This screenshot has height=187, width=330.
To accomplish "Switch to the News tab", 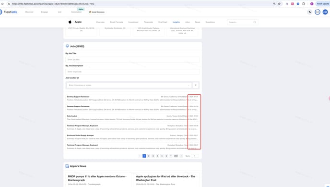I will (198, 22).
